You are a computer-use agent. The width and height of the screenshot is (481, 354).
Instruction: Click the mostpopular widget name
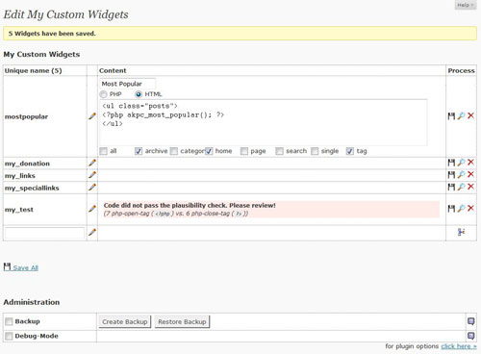(x=26, y=116)
